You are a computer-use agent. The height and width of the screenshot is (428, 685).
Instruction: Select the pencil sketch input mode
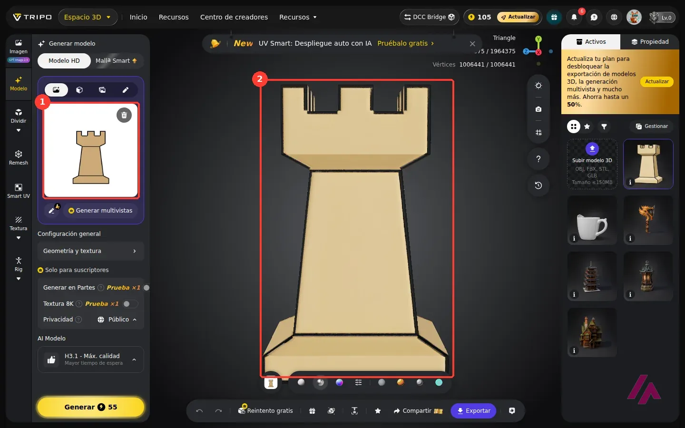126,90
